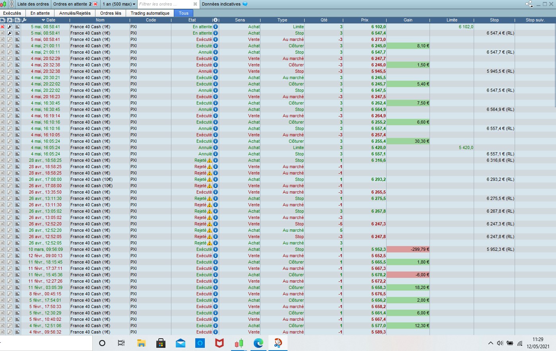Click the chain link icon beside Liste des ordres
This screenshot has height=351, width=556.
[12, 4]
